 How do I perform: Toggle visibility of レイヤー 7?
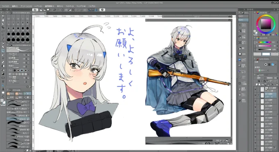pyautogui.click(x=256, y=113)
